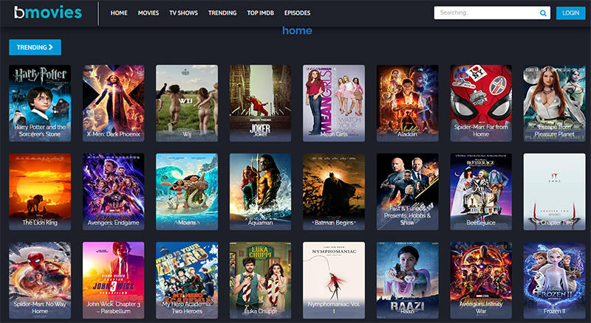The image size is (591, 323).
Task: Open the bmovies logo homepage
Action: point(48,13)
